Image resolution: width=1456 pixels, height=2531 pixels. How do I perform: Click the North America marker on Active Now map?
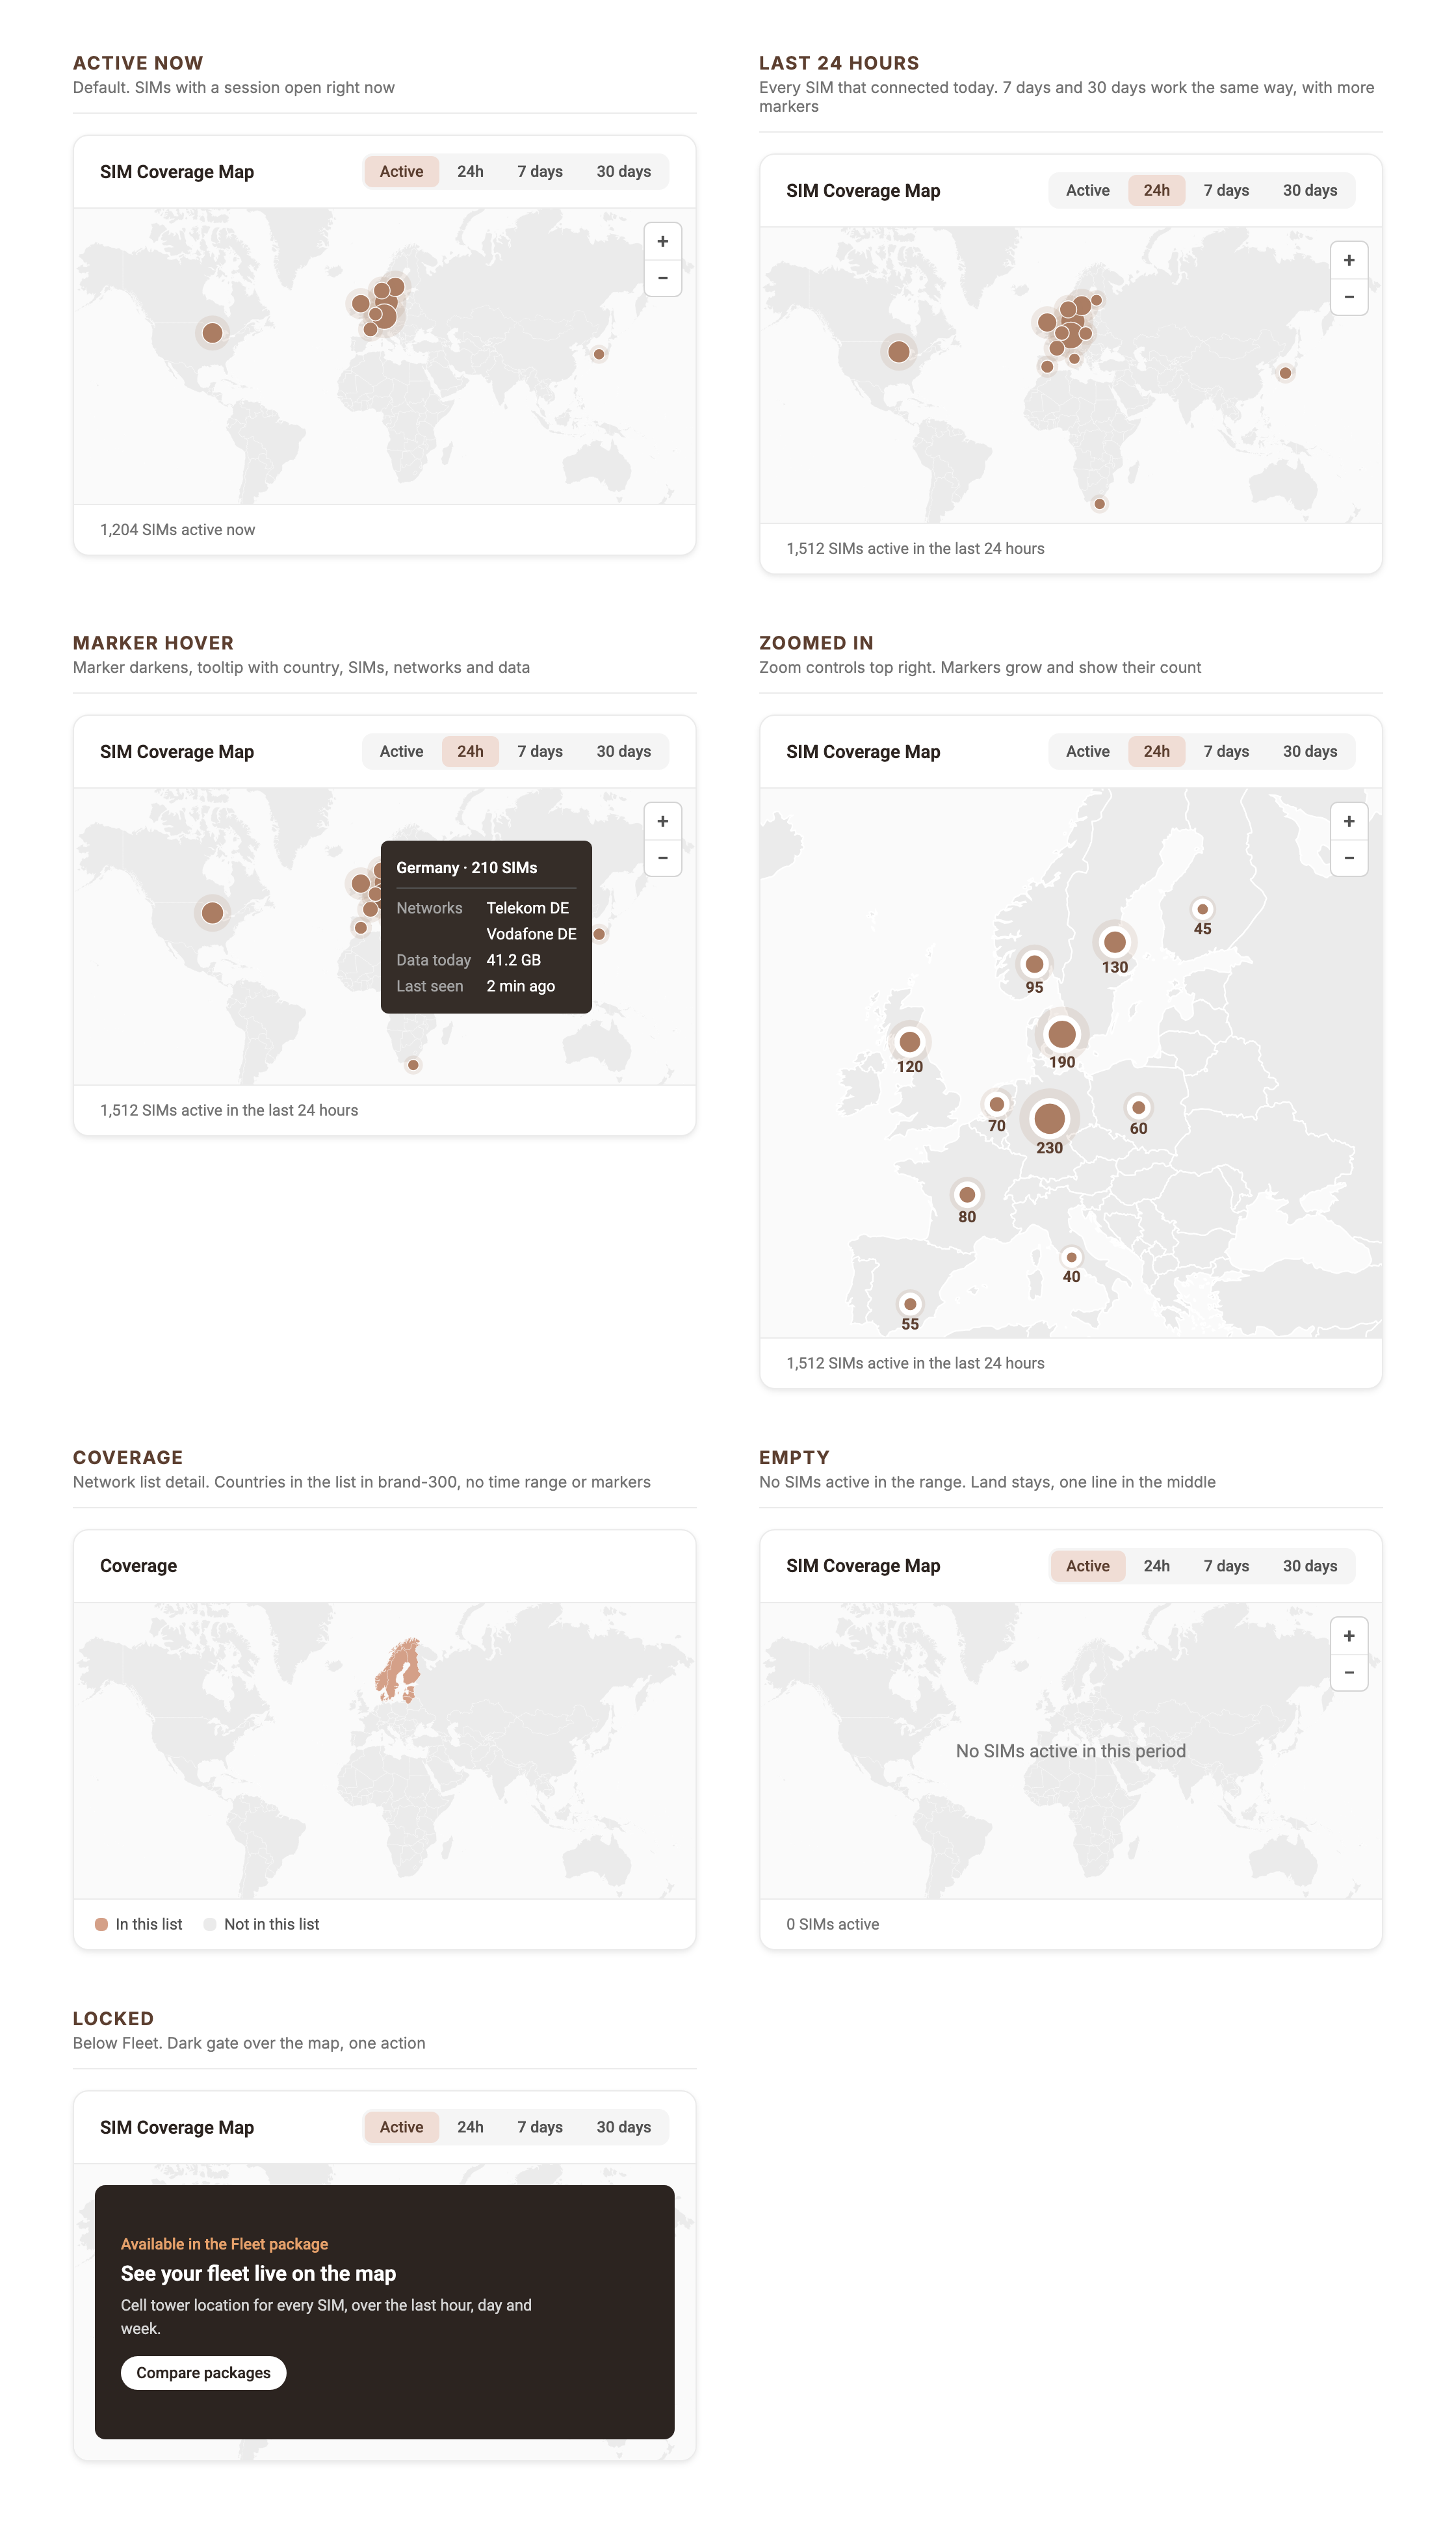212,333
